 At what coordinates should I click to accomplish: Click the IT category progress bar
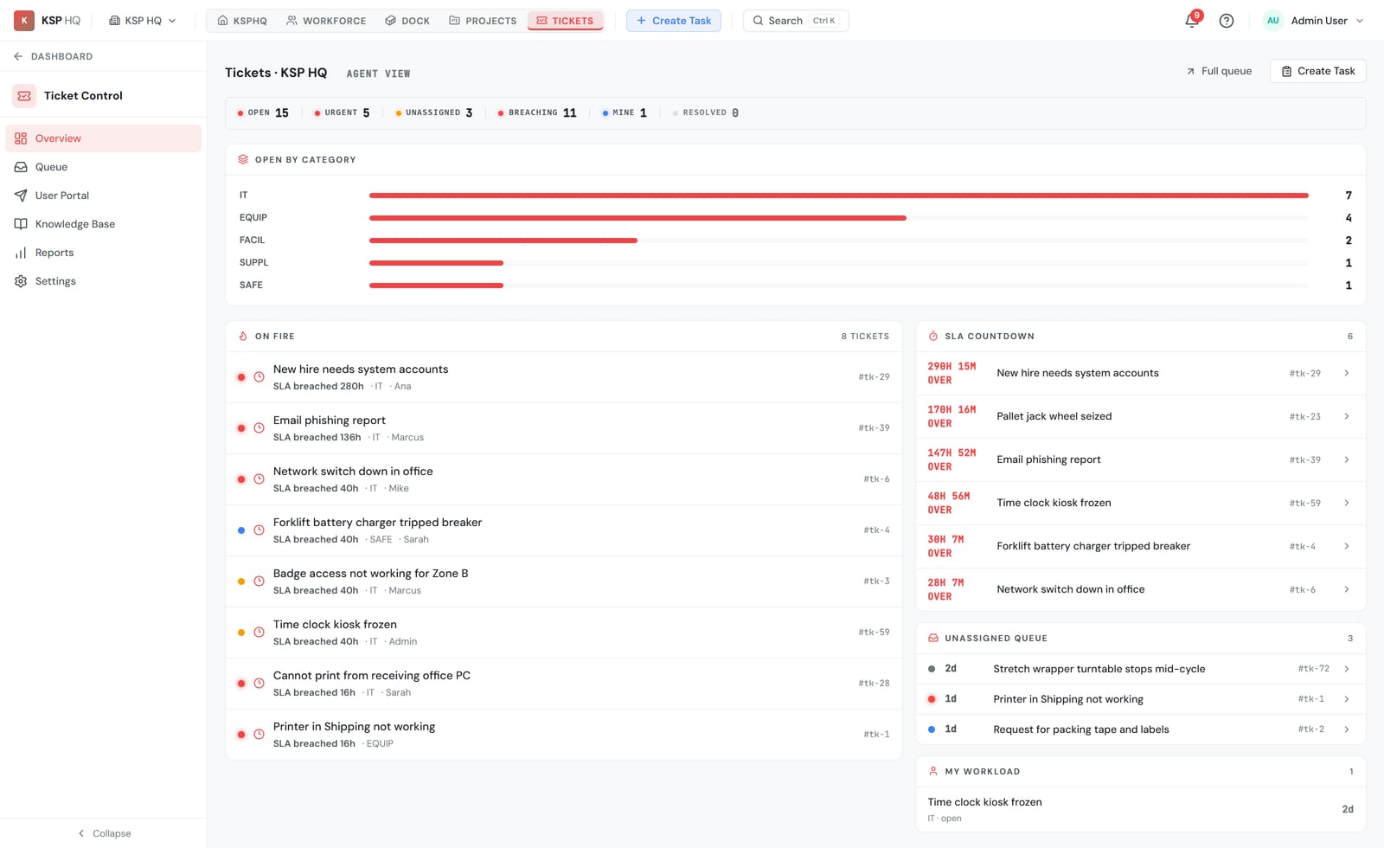838,196
